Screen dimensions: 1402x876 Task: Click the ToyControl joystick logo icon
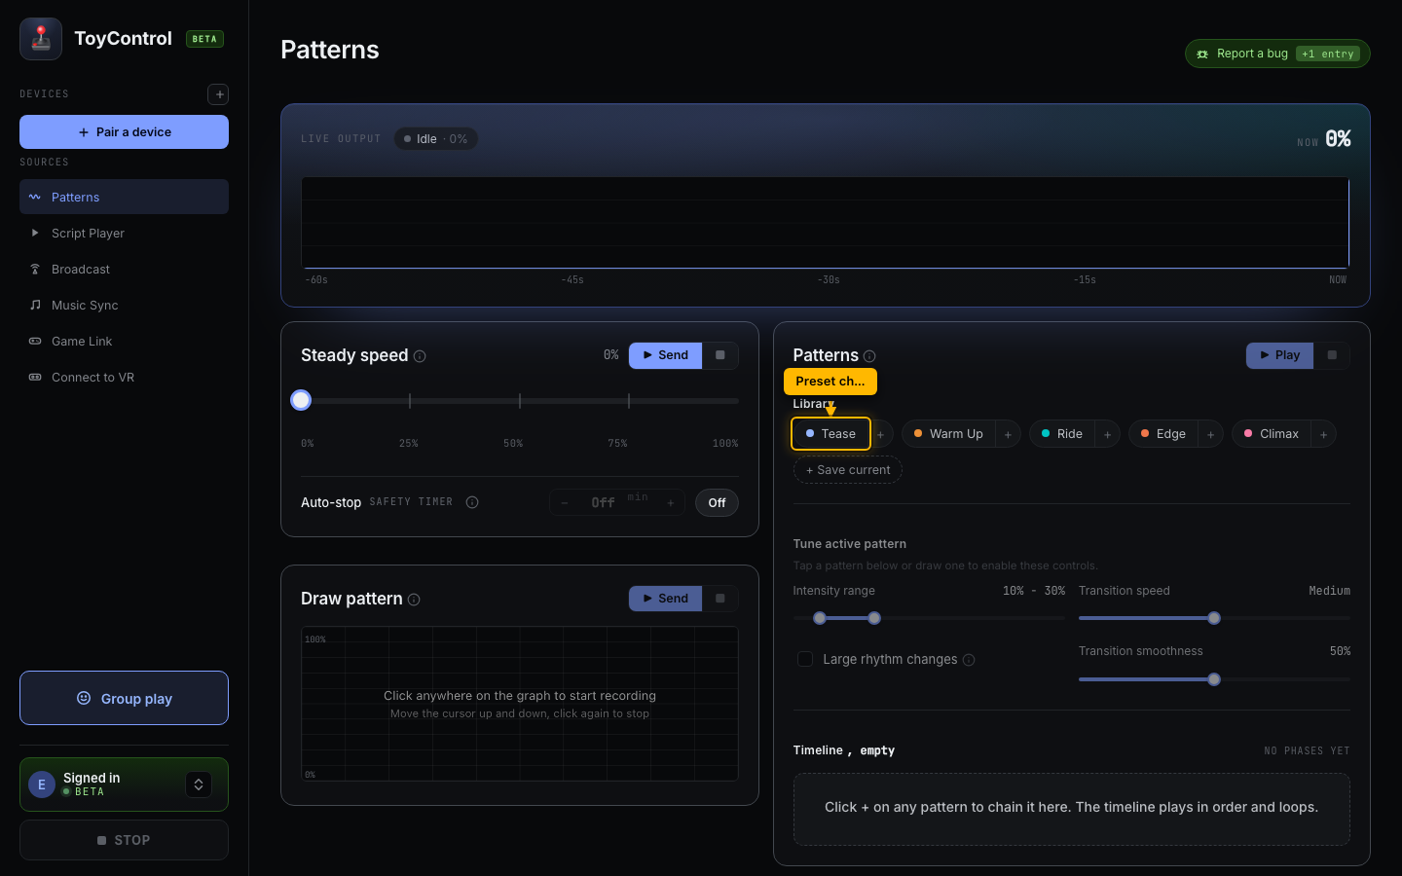coord(41,39)
